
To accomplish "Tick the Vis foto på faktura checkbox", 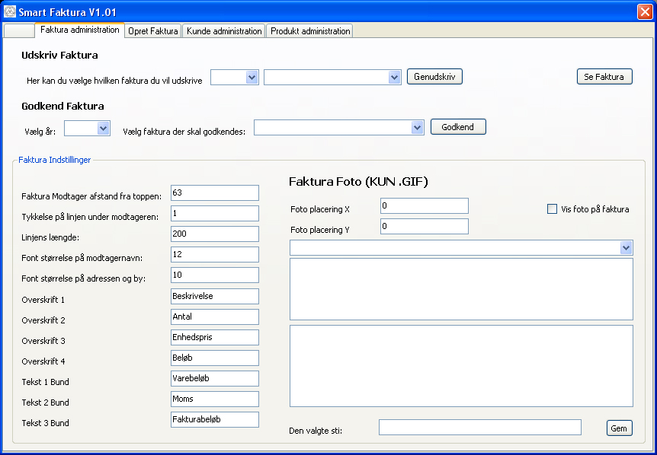I will (553, 208).
